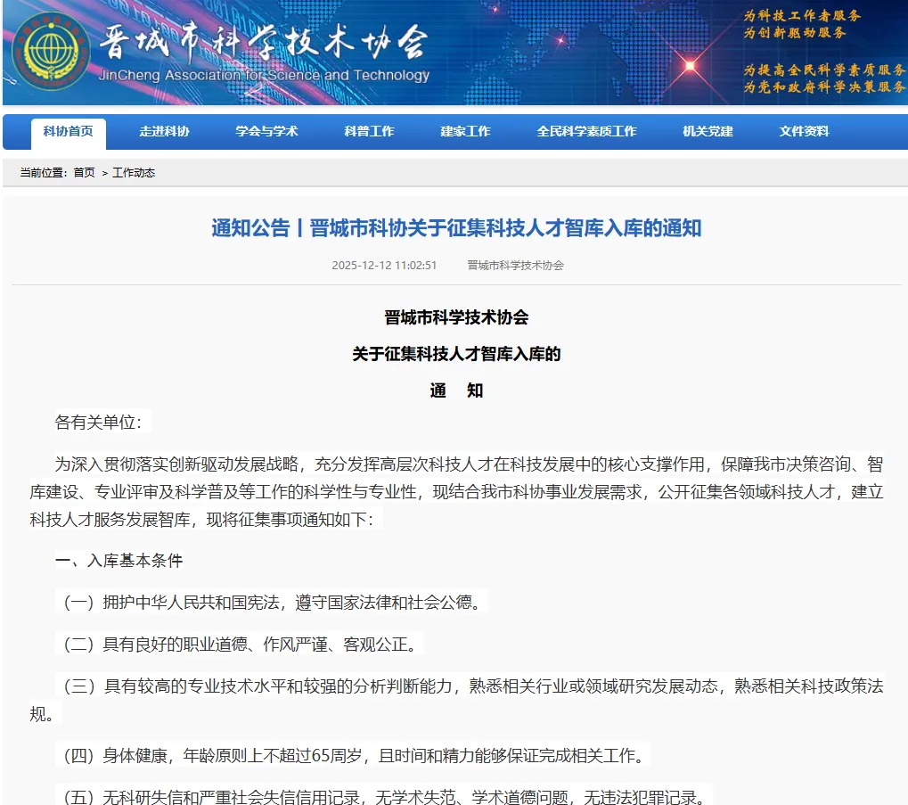Click the 工作动态 breadcrumb link

(134, 173)
